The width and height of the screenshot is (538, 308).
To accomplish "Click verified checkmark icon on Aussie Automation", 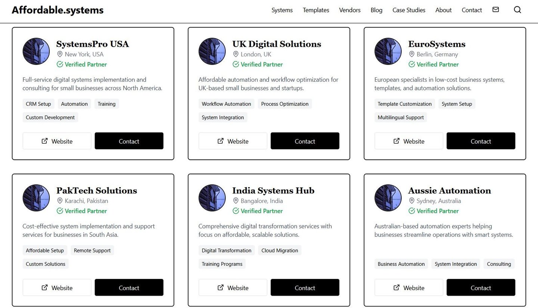I will point(412,211).
